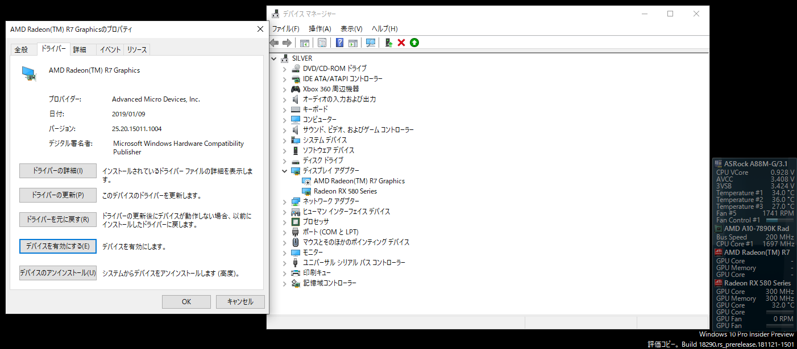Open the blue question mark help icon
The width and height of the screenshot is (797, 349).
coord(340,43)
